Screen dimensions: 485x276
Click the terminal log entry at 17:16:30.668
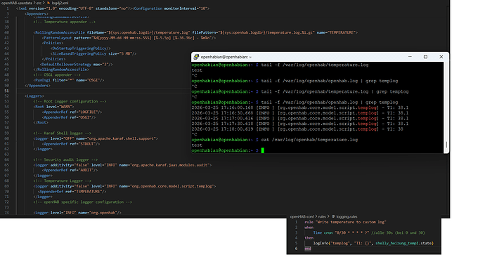[x=299, y=113]
